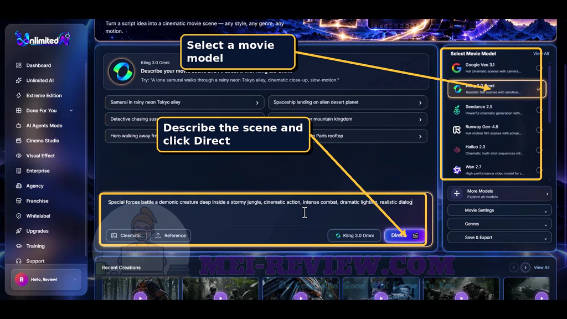
Task: Open Cinema Studio in the sidebar
Action: pyautogui.click(x=42, y=141)
